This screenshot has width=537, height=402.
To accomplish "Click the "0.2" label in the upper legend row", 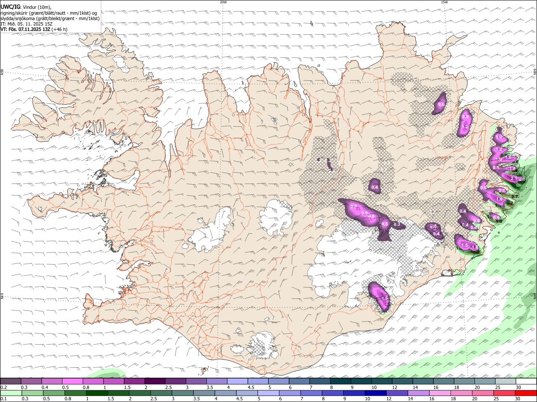I will pyautogui.click(x=4, y=387).
